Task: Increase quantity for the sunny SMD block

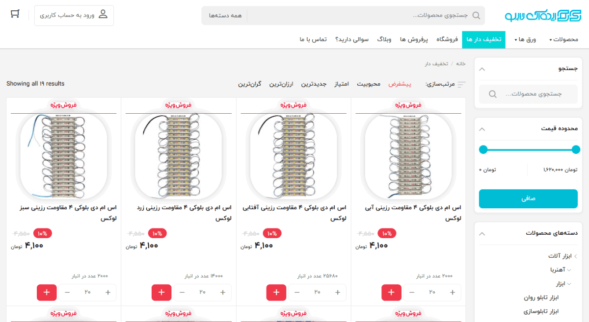Action: coord(337,293)
